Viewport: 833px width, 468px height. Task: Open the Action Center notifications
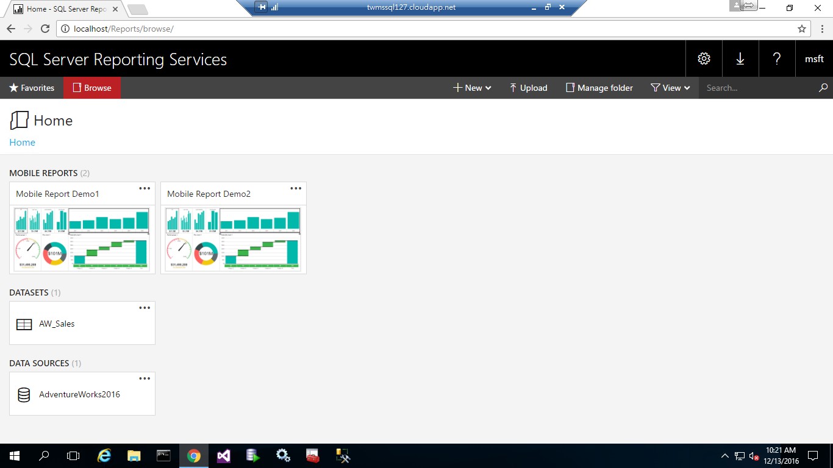coord(813,456)
